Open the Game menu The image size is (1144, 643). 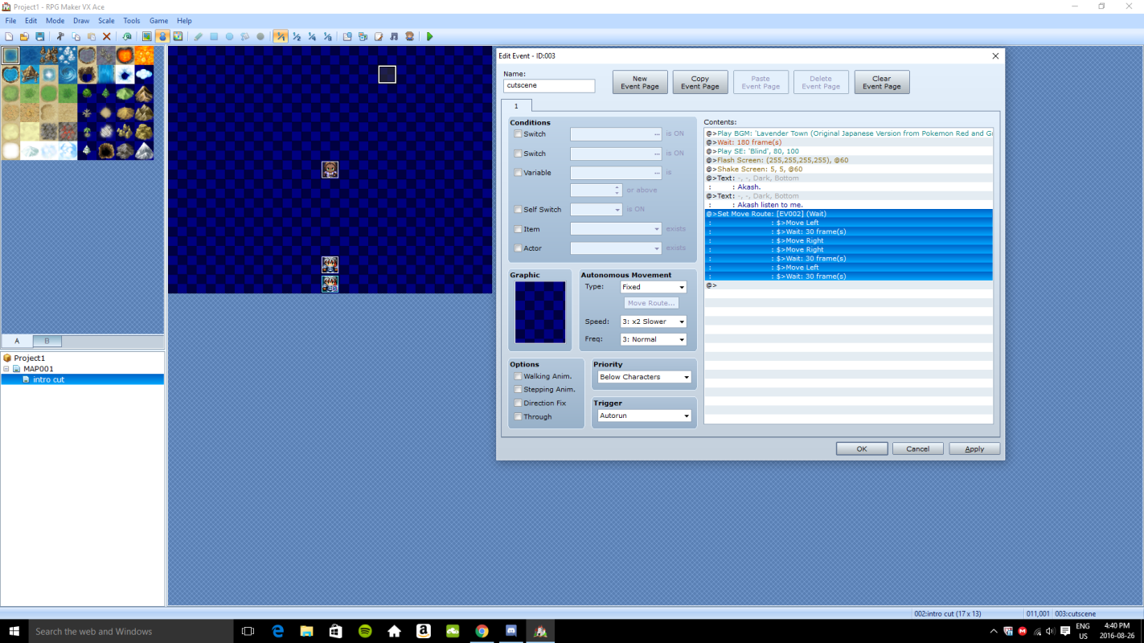pos(158,20)
